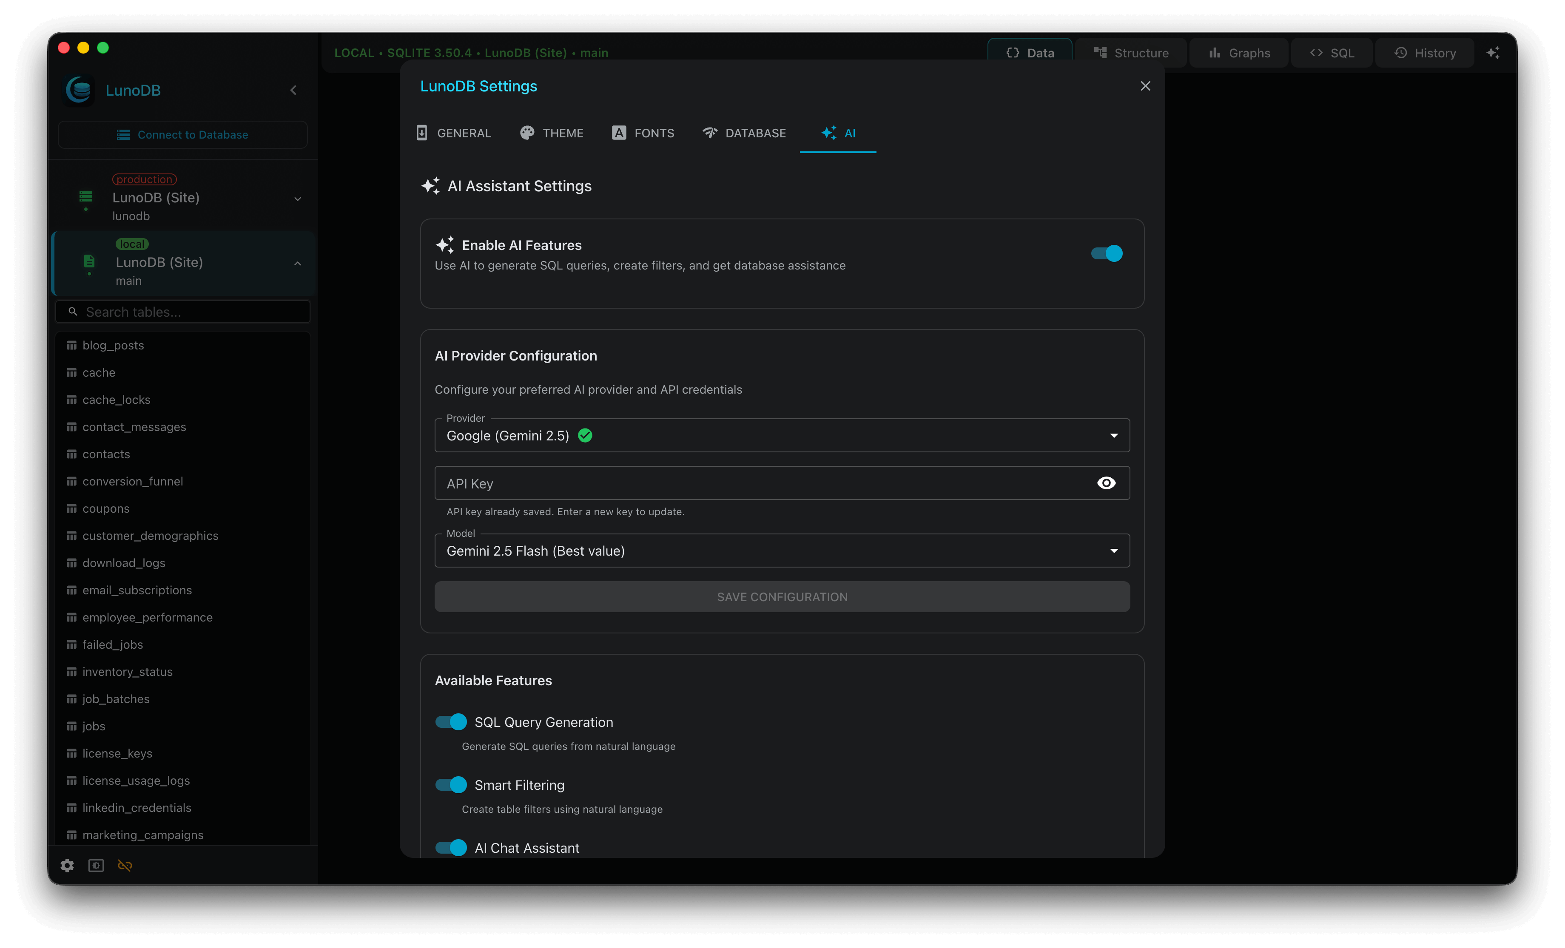
Task: Click the sparkle icon beside AI Assistant Settings
Action: coord(431,186)
